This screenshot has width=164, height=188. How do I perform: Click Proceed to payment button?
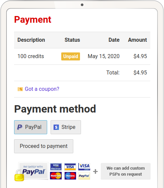[44, 146]
